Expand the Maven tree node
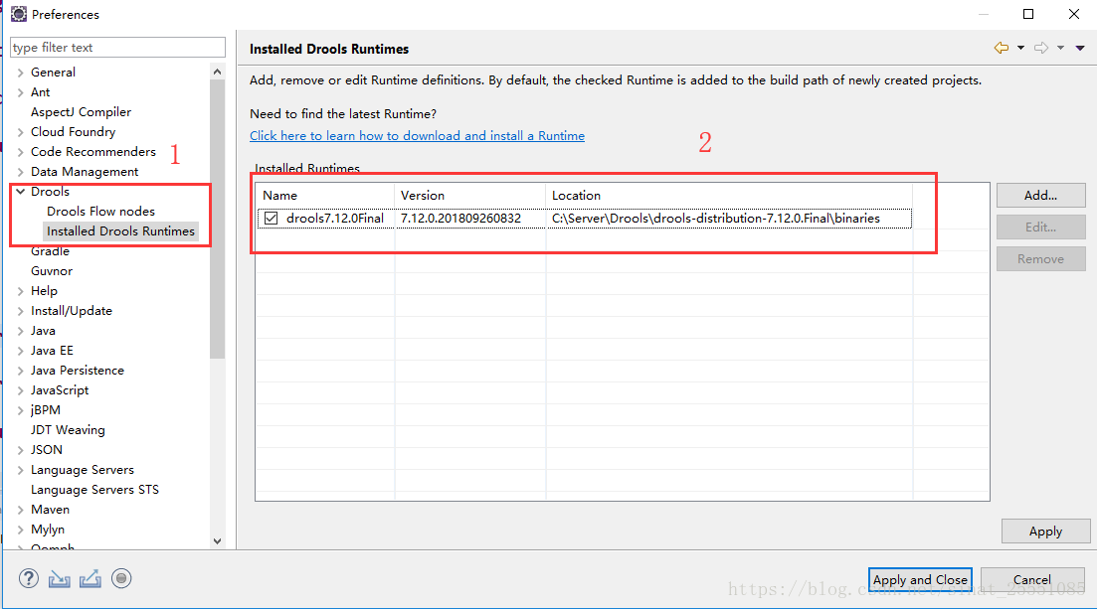Screen dimensions: 1097x609 click(x=20, y=510)
